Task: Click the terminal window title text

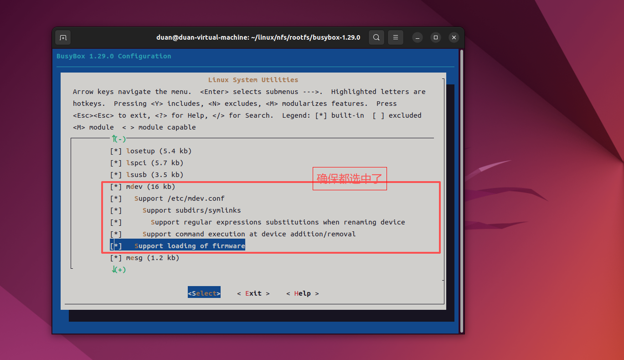Action: 258,37
